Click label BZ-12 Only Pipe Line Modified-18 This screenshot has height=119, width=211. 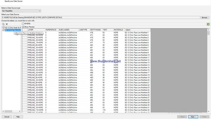[137, 75]
